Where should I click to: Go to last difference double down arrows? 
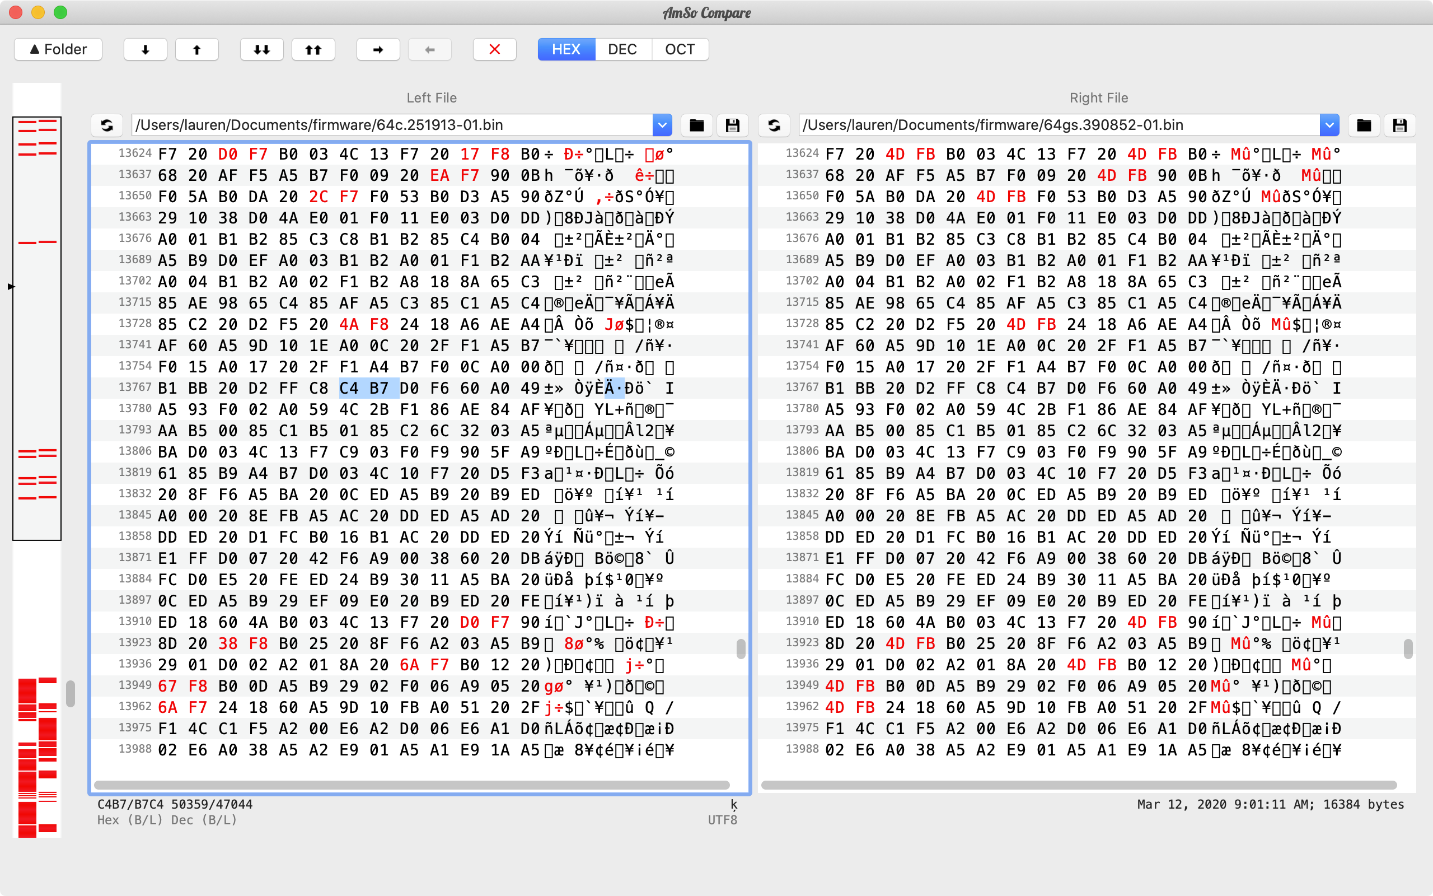pos(262,49)
